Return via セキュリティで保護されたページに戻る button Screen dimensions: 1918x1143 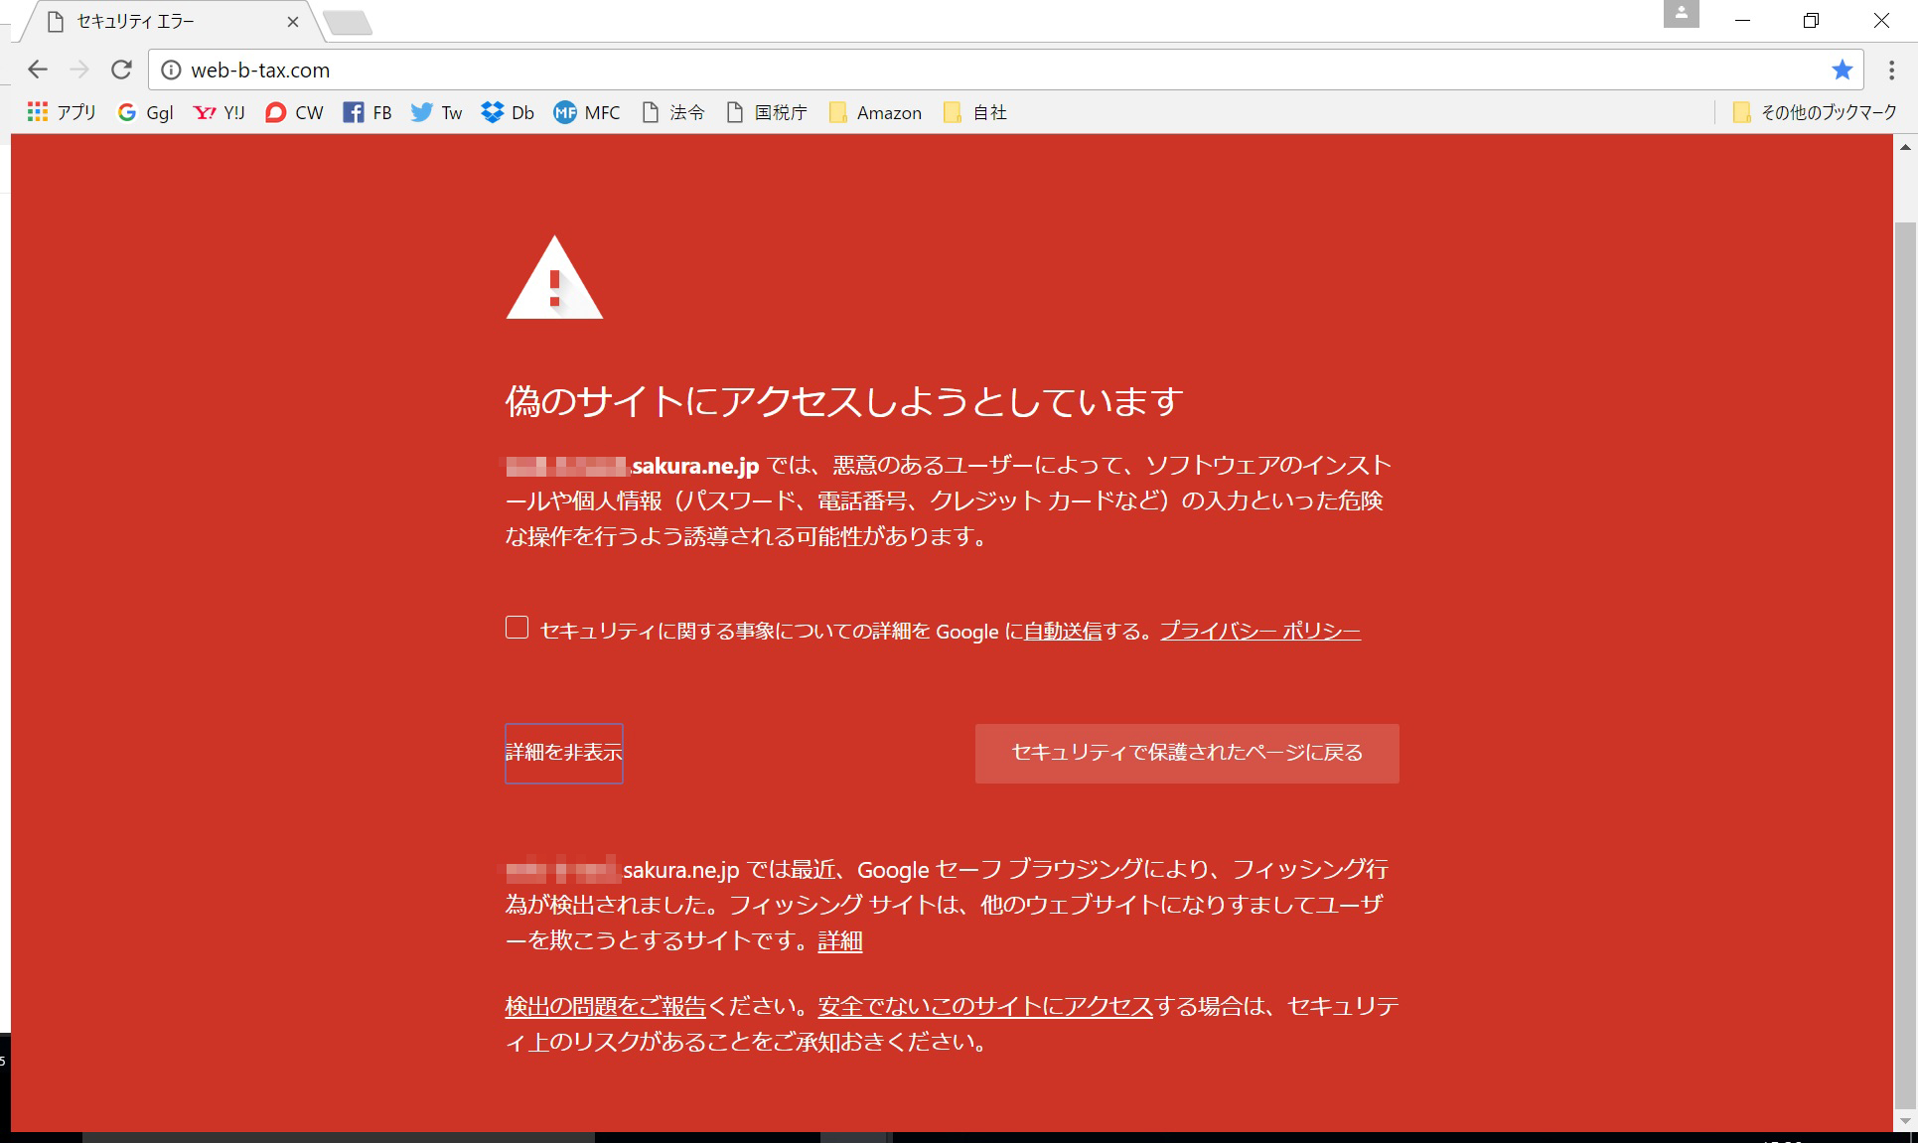point(1186,753)
